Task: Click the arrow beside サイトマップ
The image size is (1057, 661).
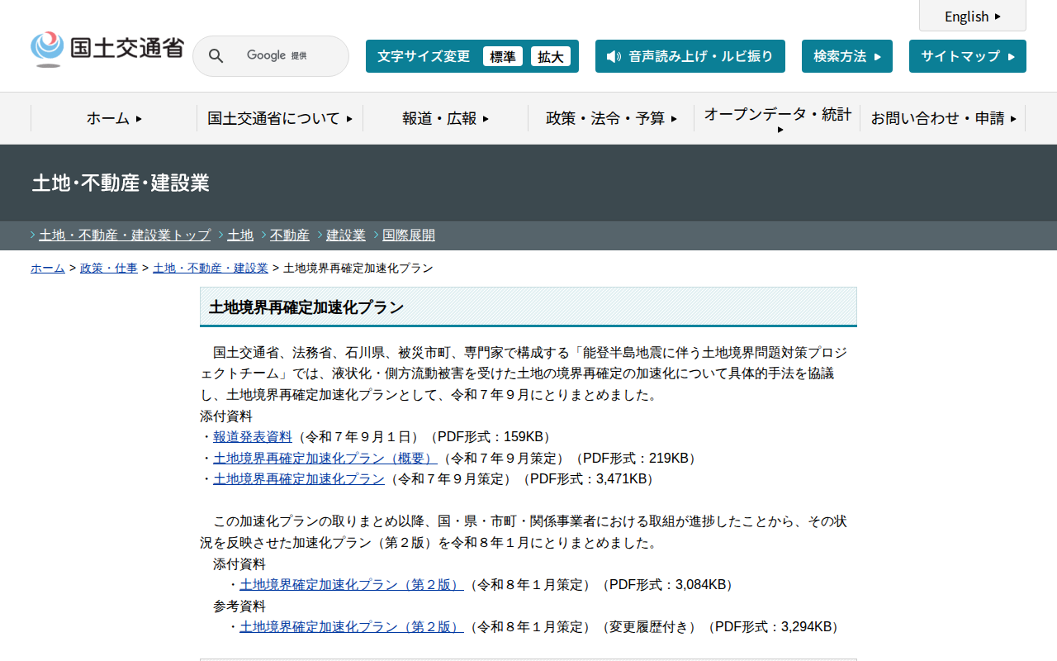Action: pyautogui.click(x=1011, y=56)
